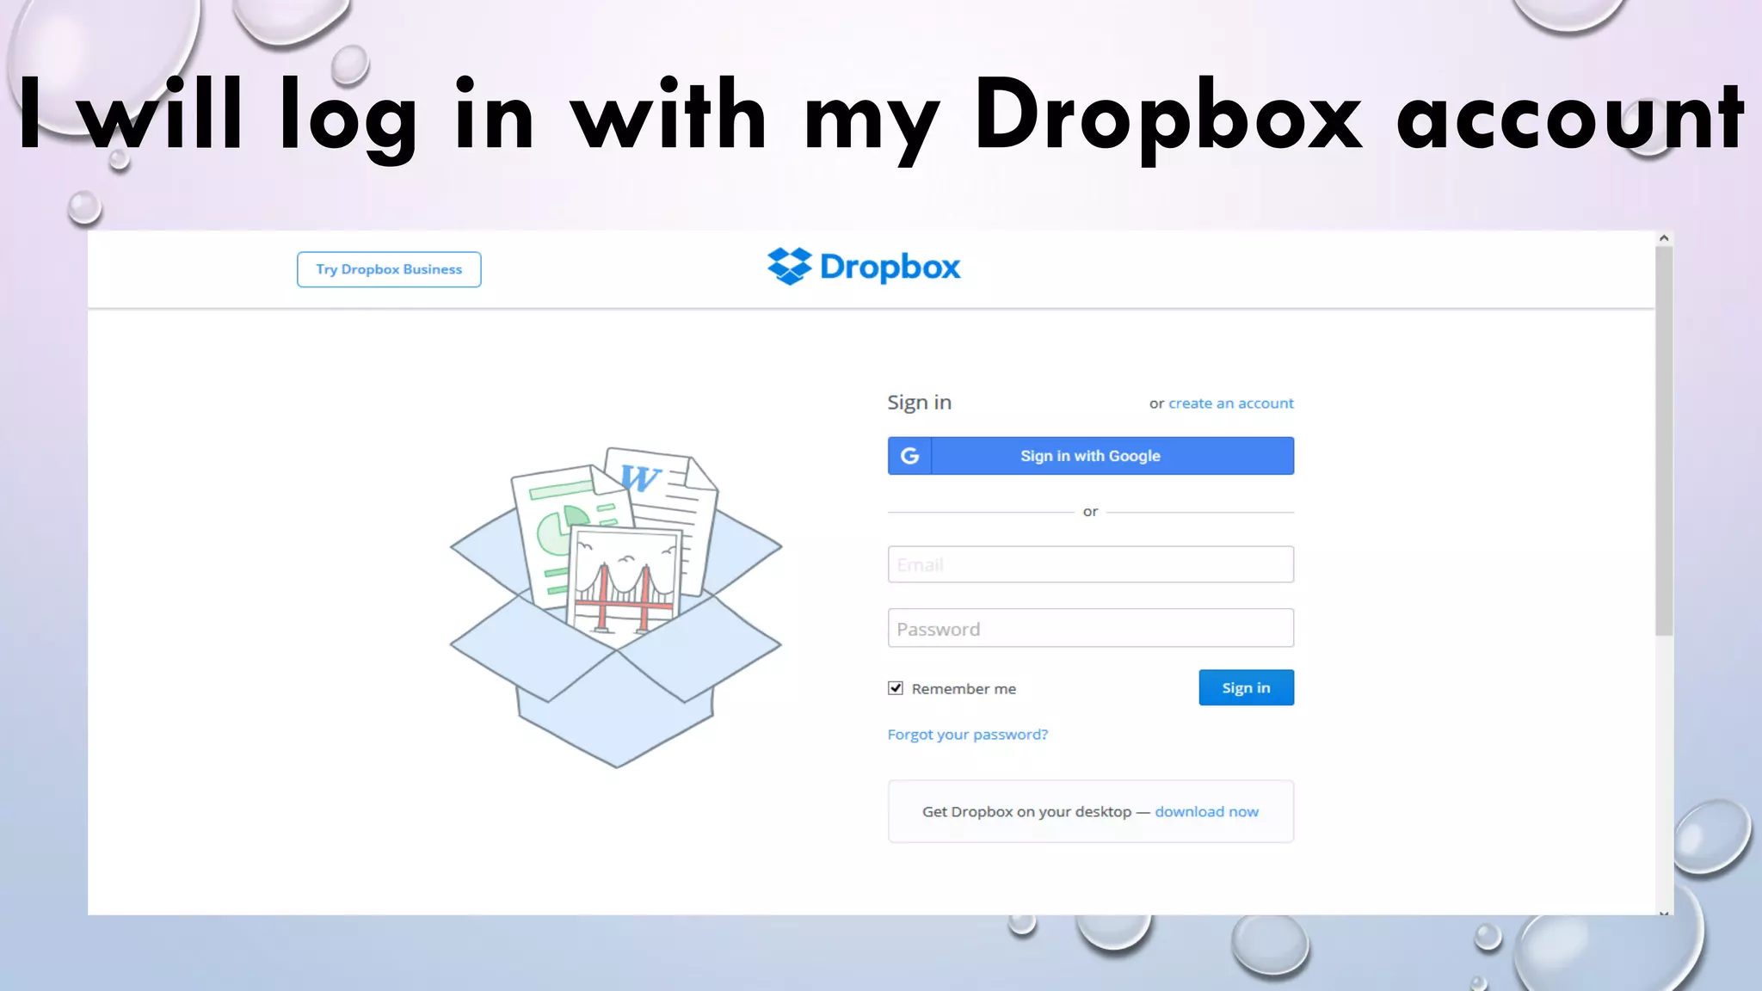Screen dimensions: 1762x991
Task: Focus the Password input field
Action: click(1091, 628)
